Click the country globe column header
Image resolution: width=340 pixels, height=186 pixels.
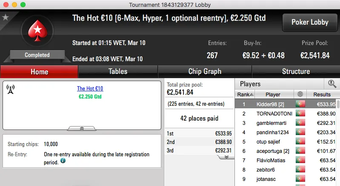tap(301, 94)
